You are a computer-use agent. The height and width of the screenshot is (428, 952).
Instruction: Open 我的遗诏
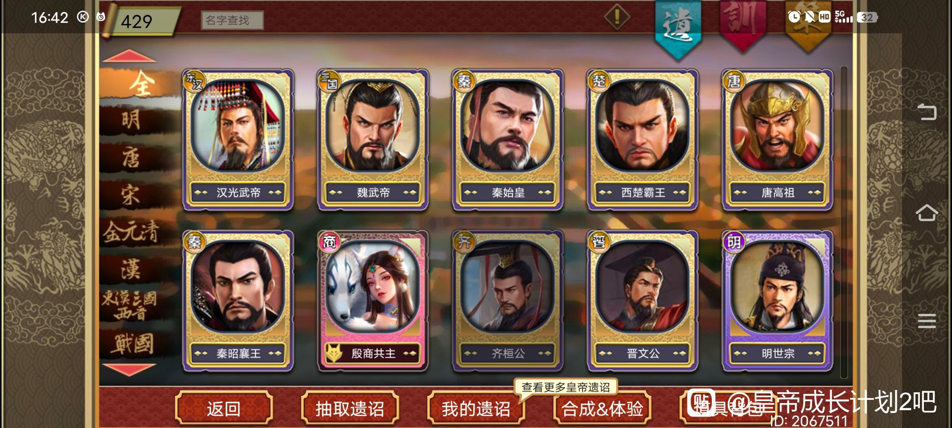(x=476, y=408)
